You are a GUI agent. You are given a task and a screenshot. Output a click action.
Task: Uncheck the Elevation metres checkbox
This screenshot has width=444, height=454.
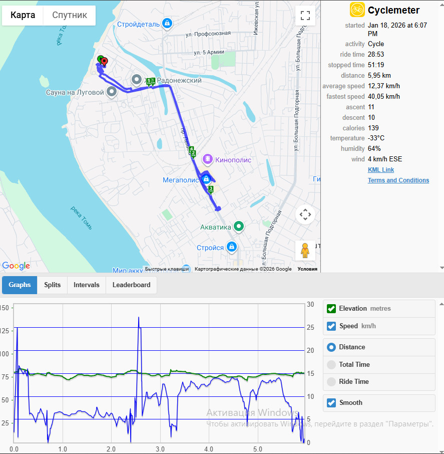pyautogui.click(x=331, y=309)
